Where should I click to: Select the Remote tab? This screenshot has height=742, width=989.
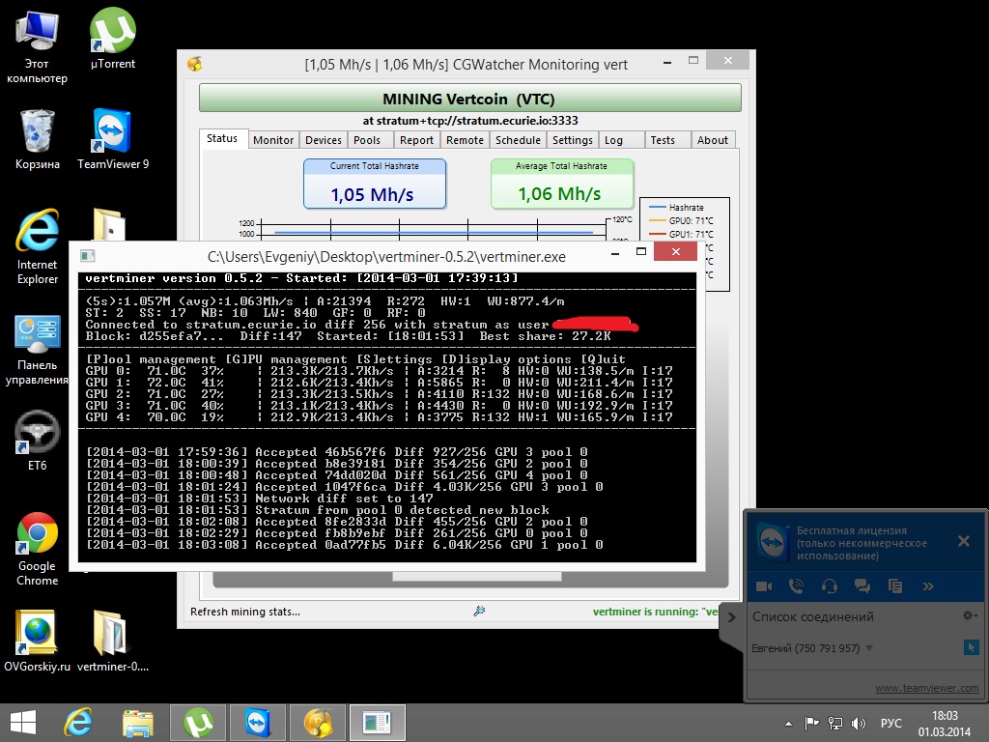point(465,140)
